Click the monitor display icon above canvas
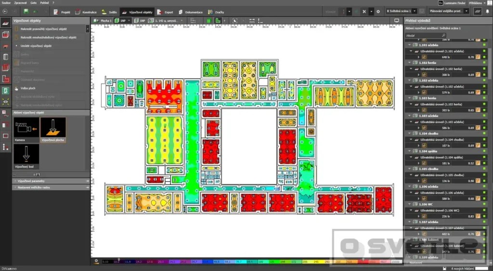 396,21
